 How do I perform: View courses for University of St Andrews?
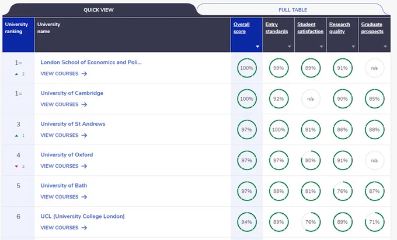click(64, 135)
